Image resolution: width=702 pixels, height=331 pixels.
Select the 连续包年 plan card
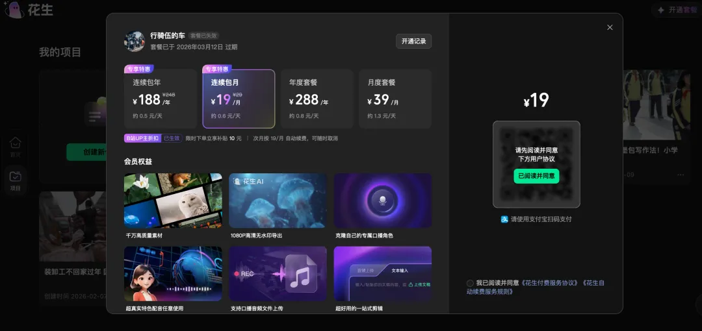[161, 99]
